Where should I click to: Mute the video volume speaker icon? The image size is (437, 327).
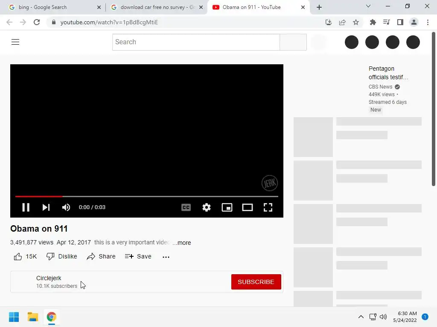(66, 207)
